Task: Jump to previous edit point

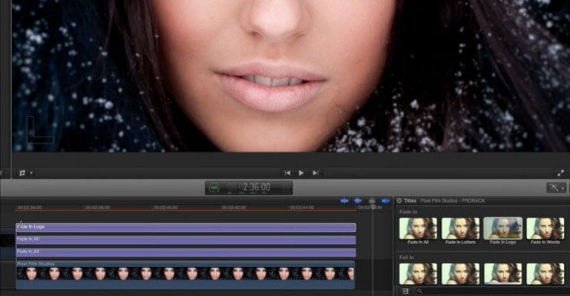Action: pyautogui.click(x=287, y=174)
